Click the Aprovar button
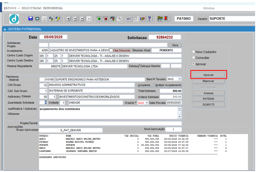Viewport: 257px width, 172px height. 208,75
